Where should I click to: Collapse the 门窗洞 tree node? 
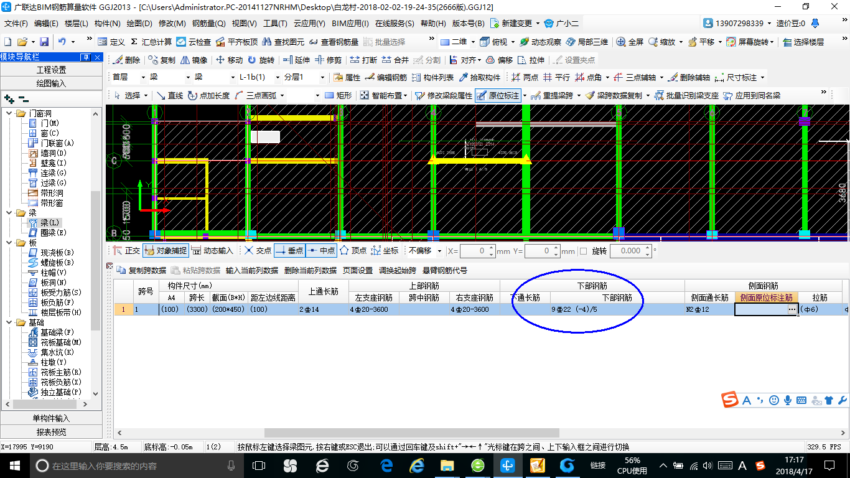point(9,113)
